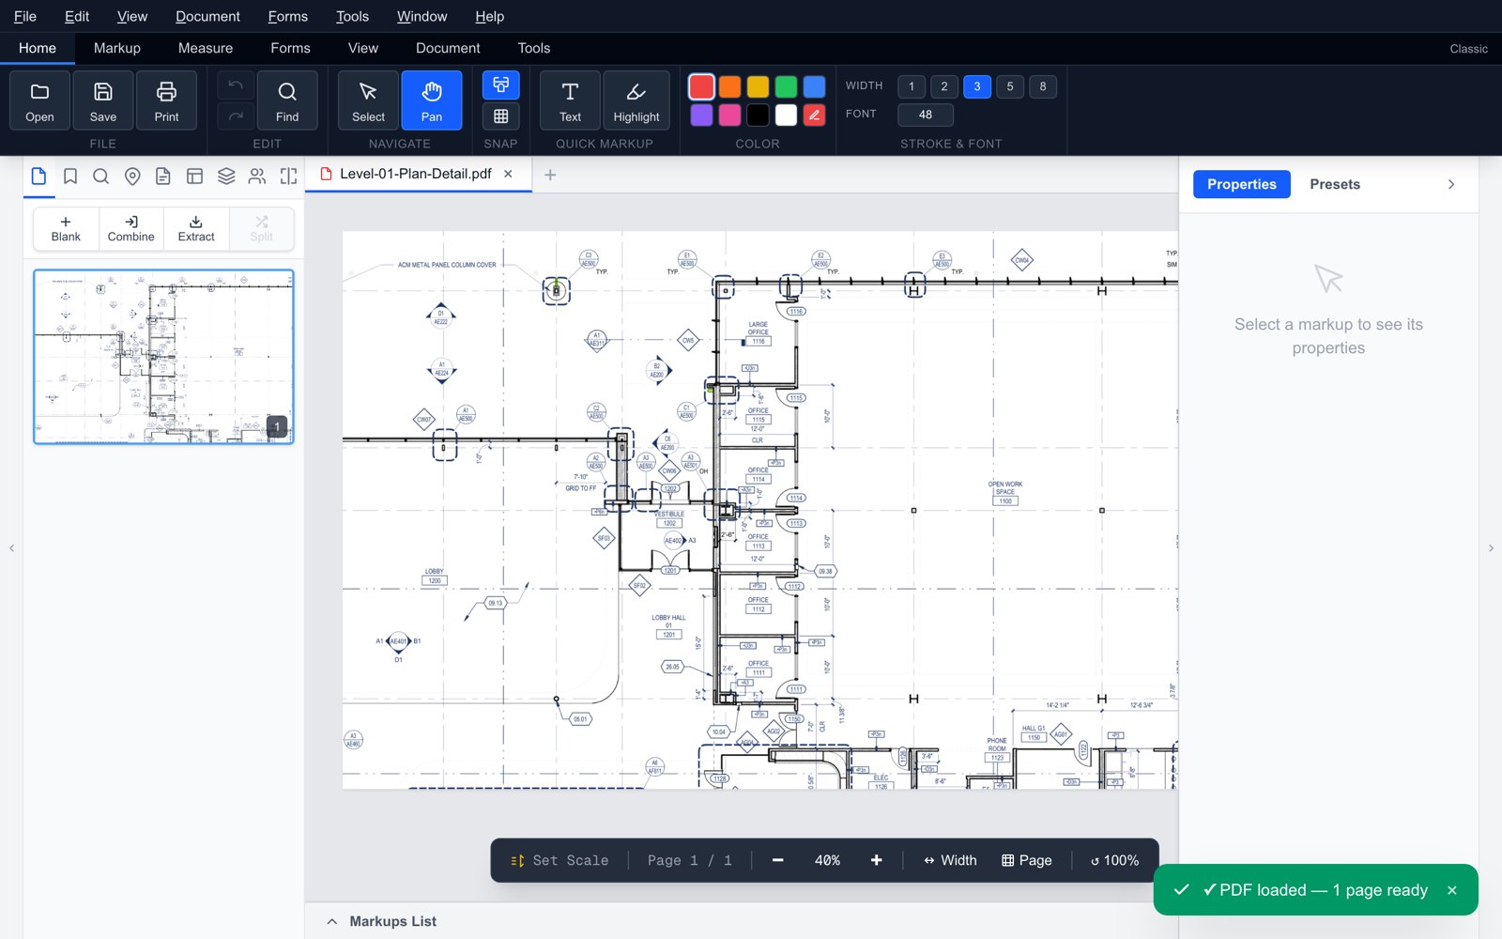This screenshot has height=939, width=1502.
Task: Save the document with Save icon
Action: click(x=103, y=100)
